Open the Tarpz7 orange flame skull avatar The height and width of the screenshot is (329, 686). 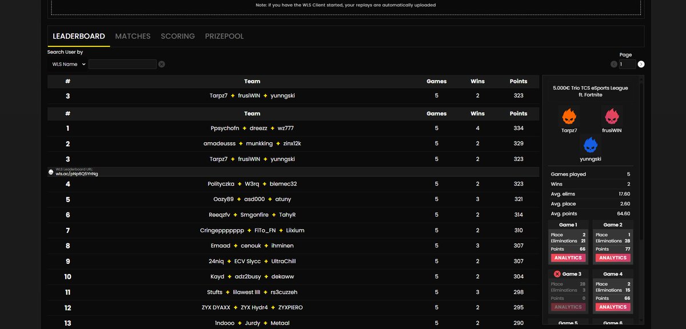tap(569, 117)
